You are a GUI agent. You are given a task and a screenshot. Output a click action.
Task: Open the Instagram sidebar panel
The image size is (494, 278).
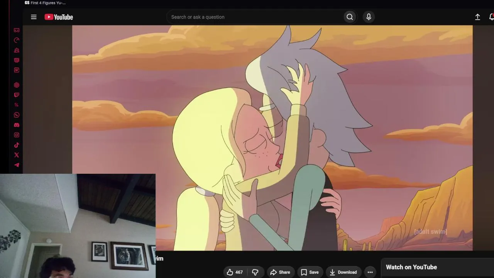(x=17, y=135)
